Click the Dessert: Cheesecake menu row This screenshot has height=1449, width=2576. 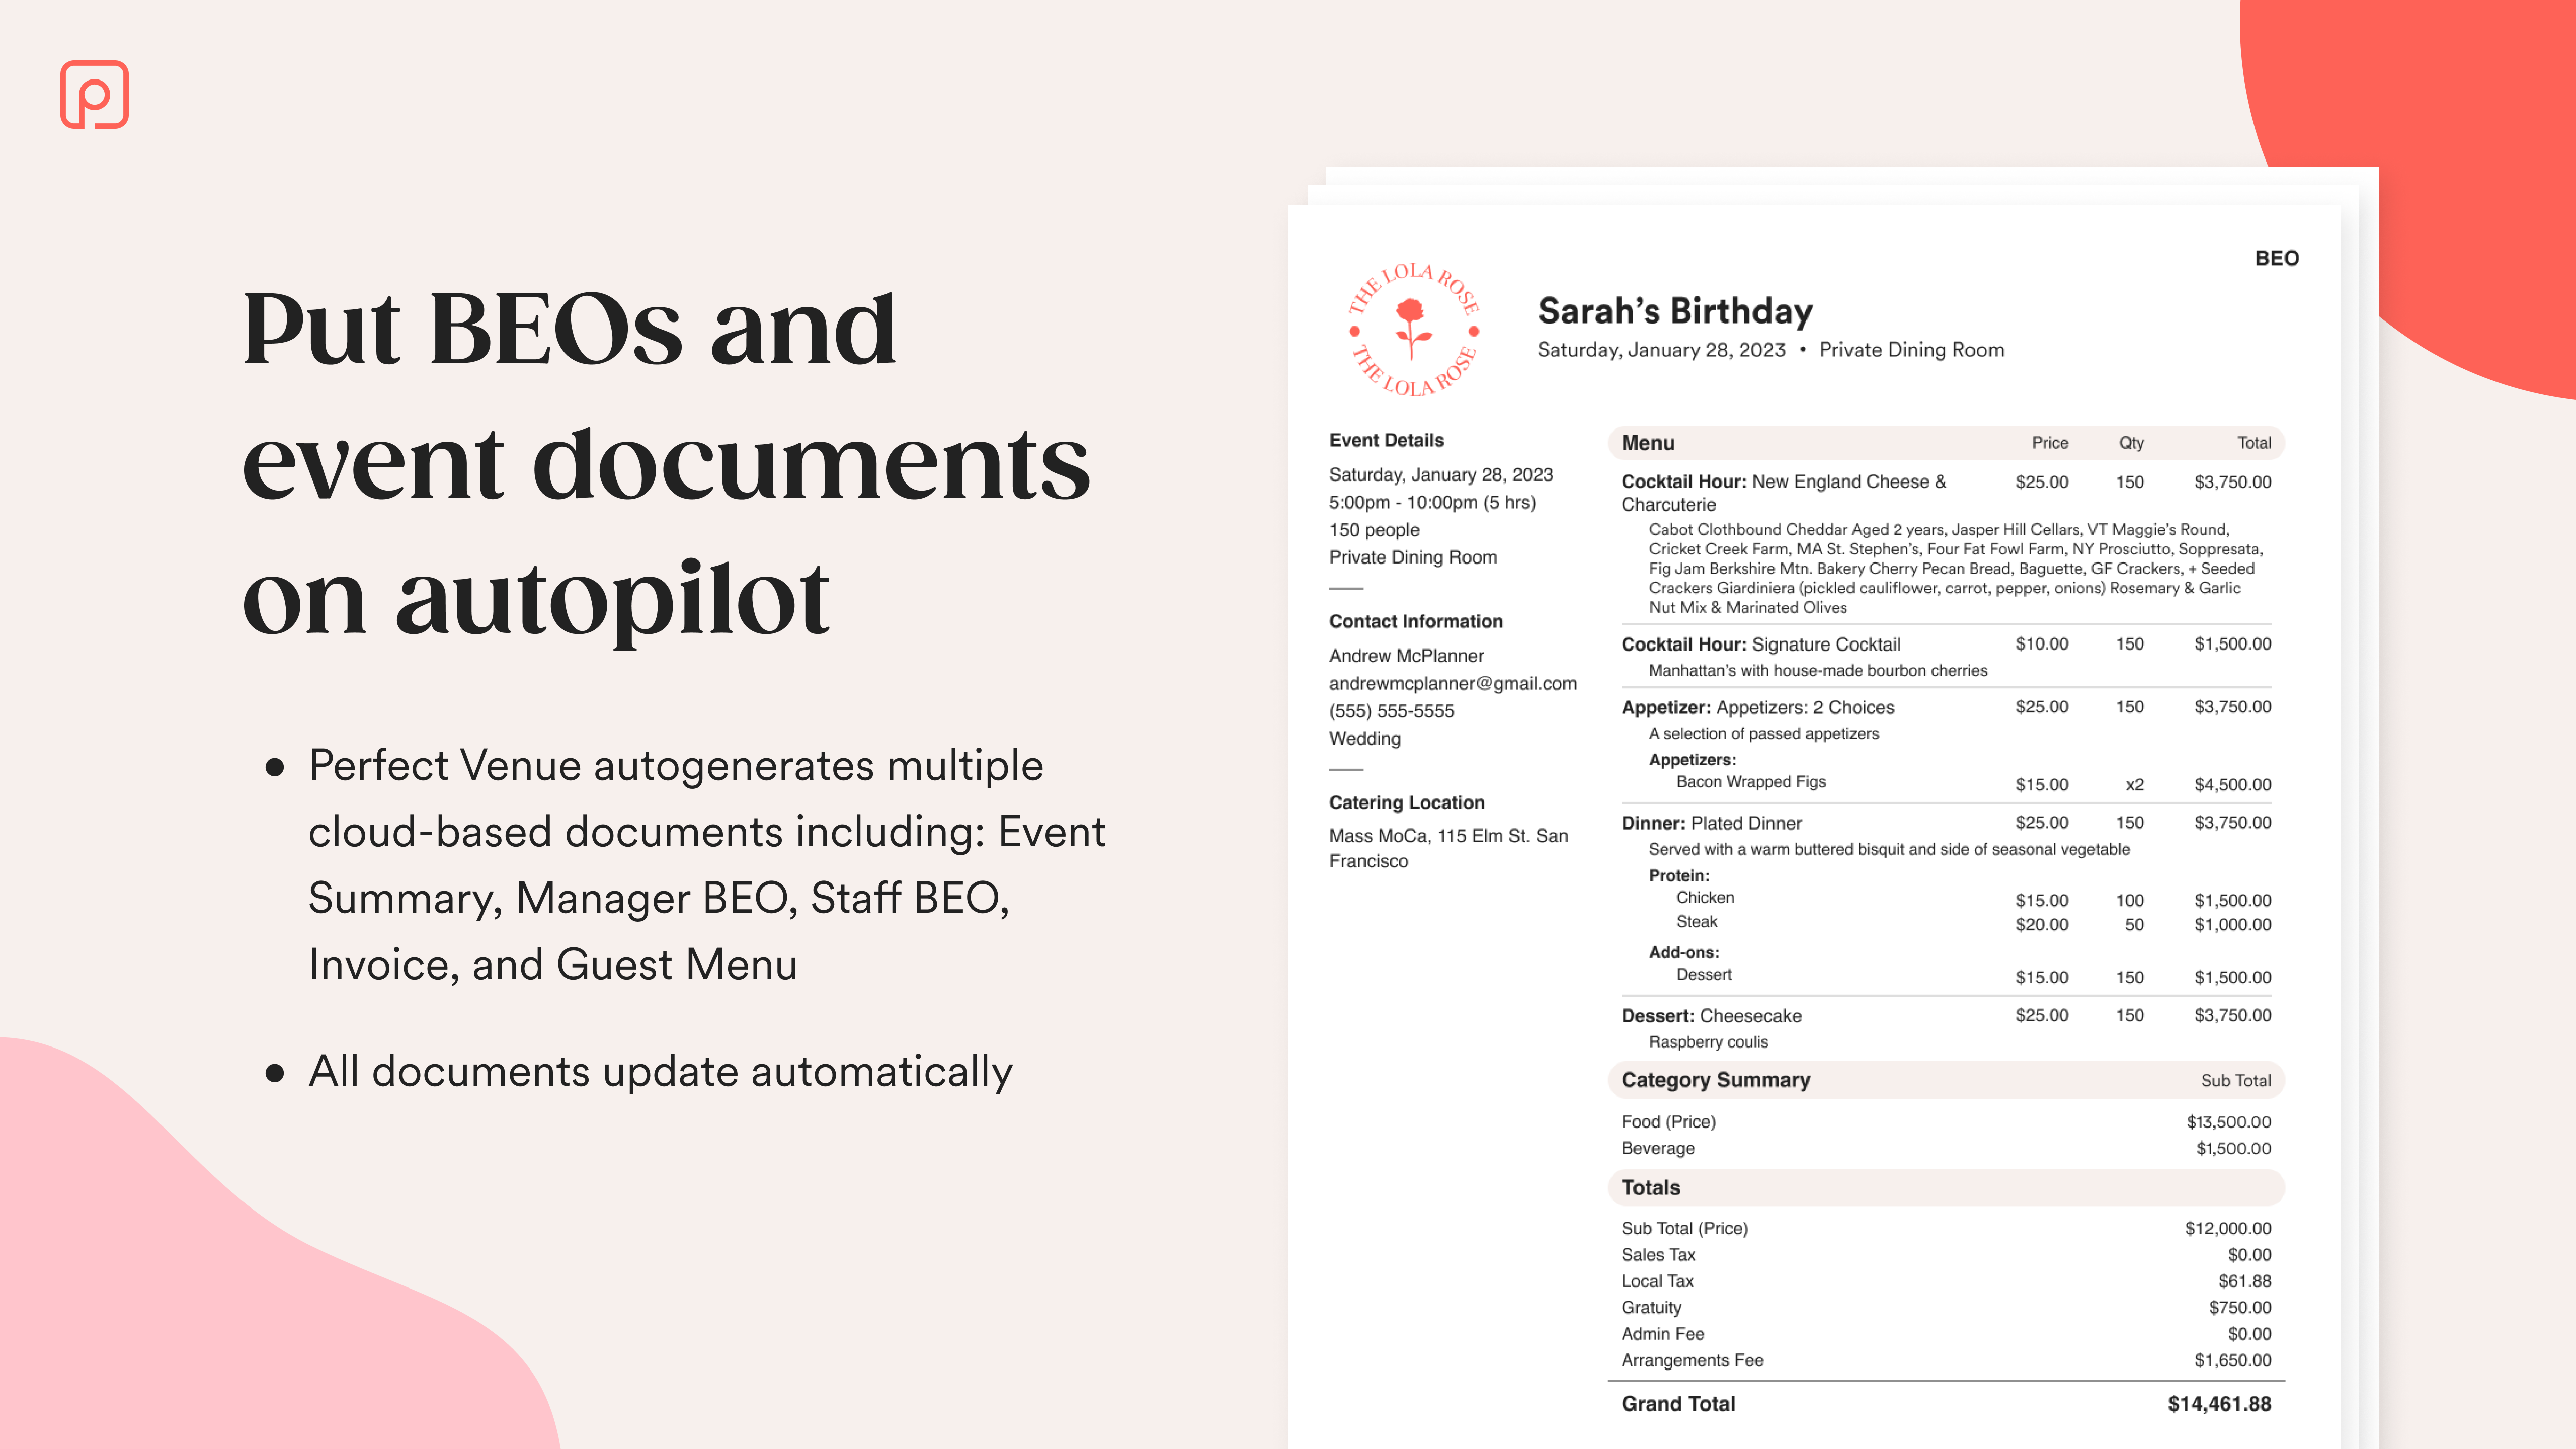pyautogui.click(x=1711, y=1016)
